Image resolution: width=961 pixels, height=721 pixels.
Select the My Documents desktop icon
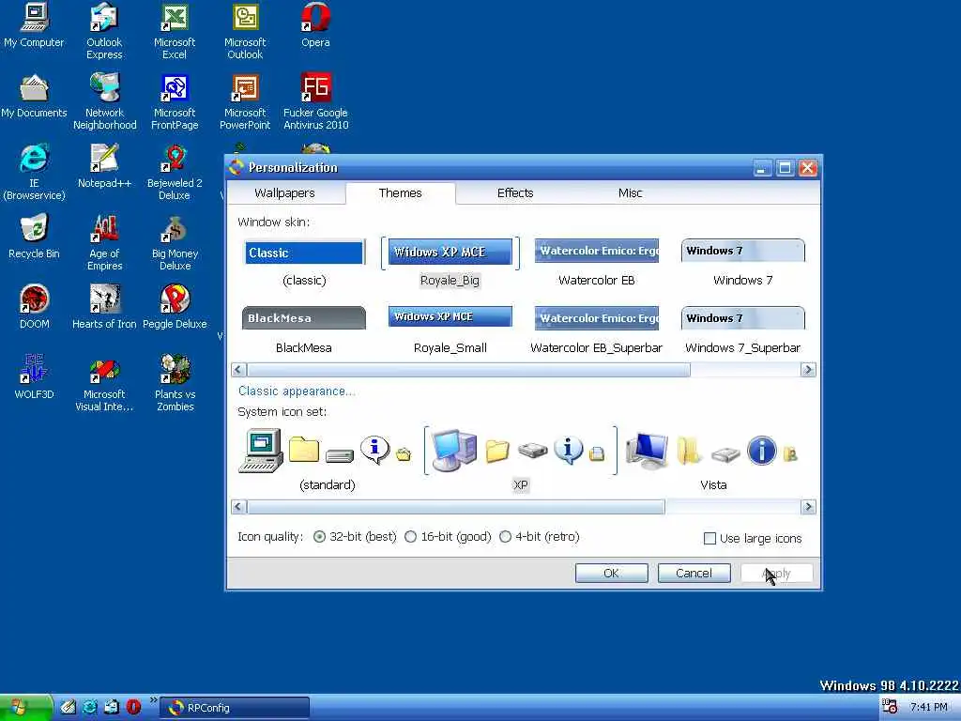[34, 97]
